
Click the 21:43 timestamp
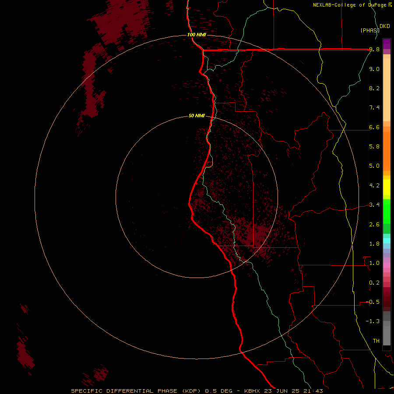coord(313,391)
